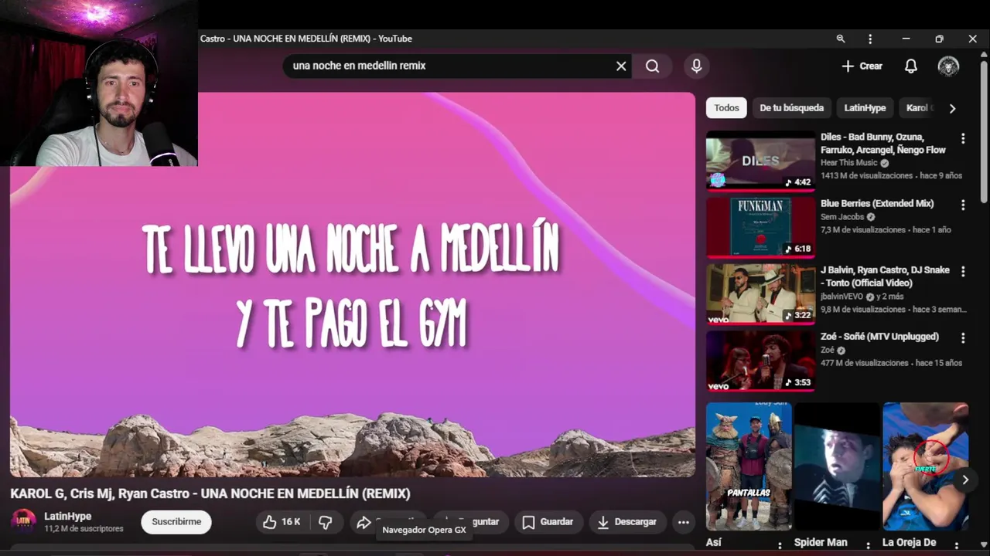Click the Descargar button
Screen dimensions: 990x556
[627, 522]
